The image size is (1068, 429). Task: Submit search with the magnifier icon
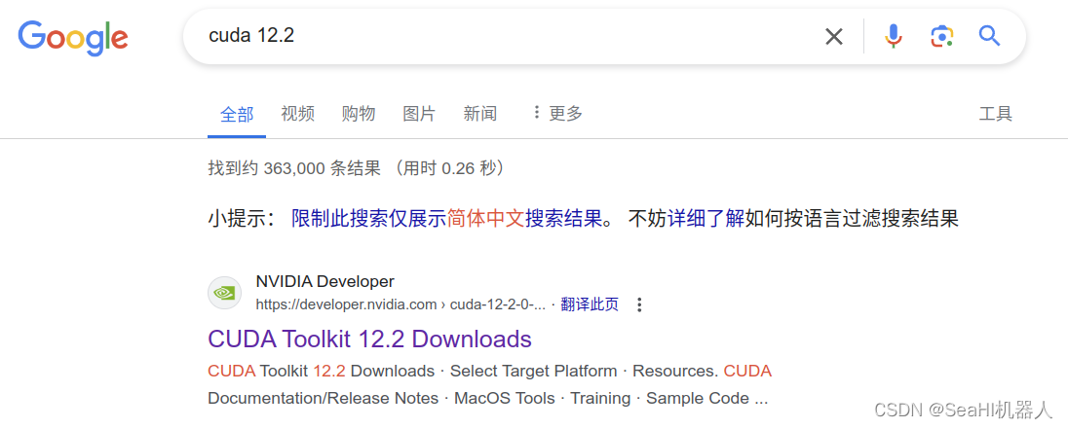coord(989,35)
